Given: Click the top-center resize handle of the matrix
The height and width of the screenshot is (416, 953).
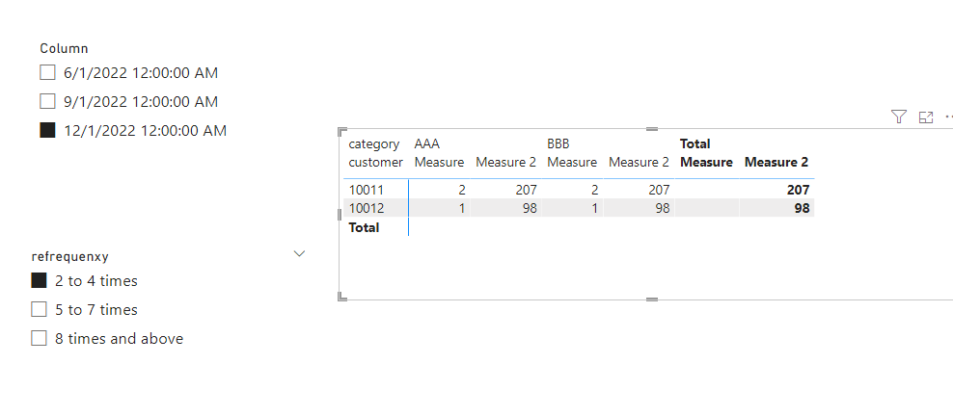Looking at the screenshot, I should pyautogui.click(x=652, y=129).
